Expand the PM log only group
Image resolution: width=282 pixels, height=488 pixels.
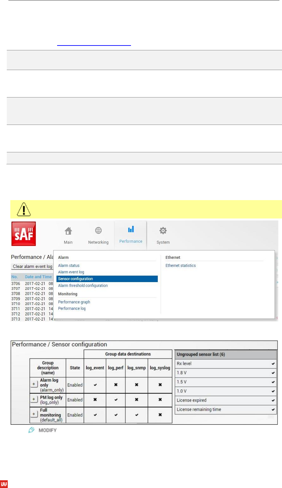(34, 399)
